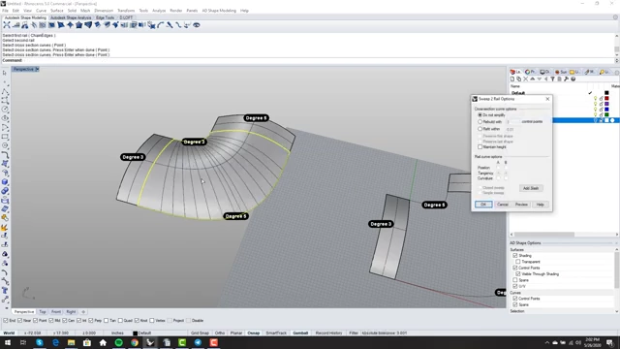Screen dimensions: 620x349
Task: Click Help button in sweep dialog
Action: pyautogui.click(x=541, y=205)
